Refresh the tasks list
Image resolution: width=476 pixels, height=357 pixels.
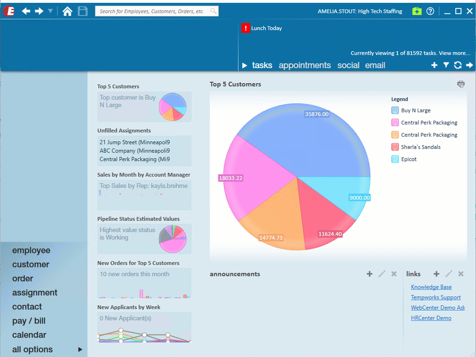pyautogui.click(x=458, y=65)
